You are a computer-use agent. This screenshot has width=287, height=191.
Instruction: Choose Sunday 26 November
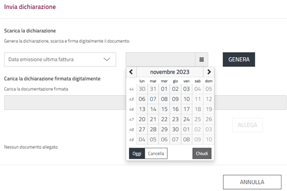point(208,119)
